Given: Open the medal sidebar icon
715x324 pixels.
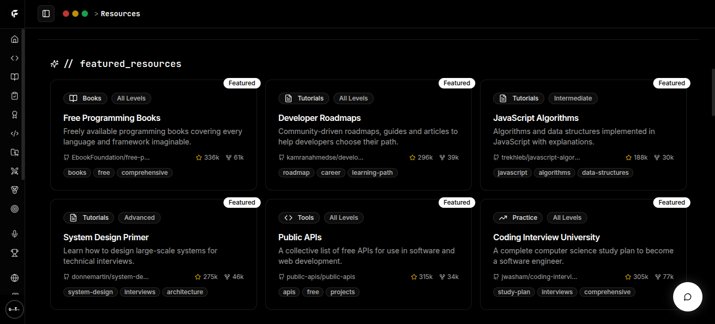Looking at the screenshot, I should click(x=15, y=190).
